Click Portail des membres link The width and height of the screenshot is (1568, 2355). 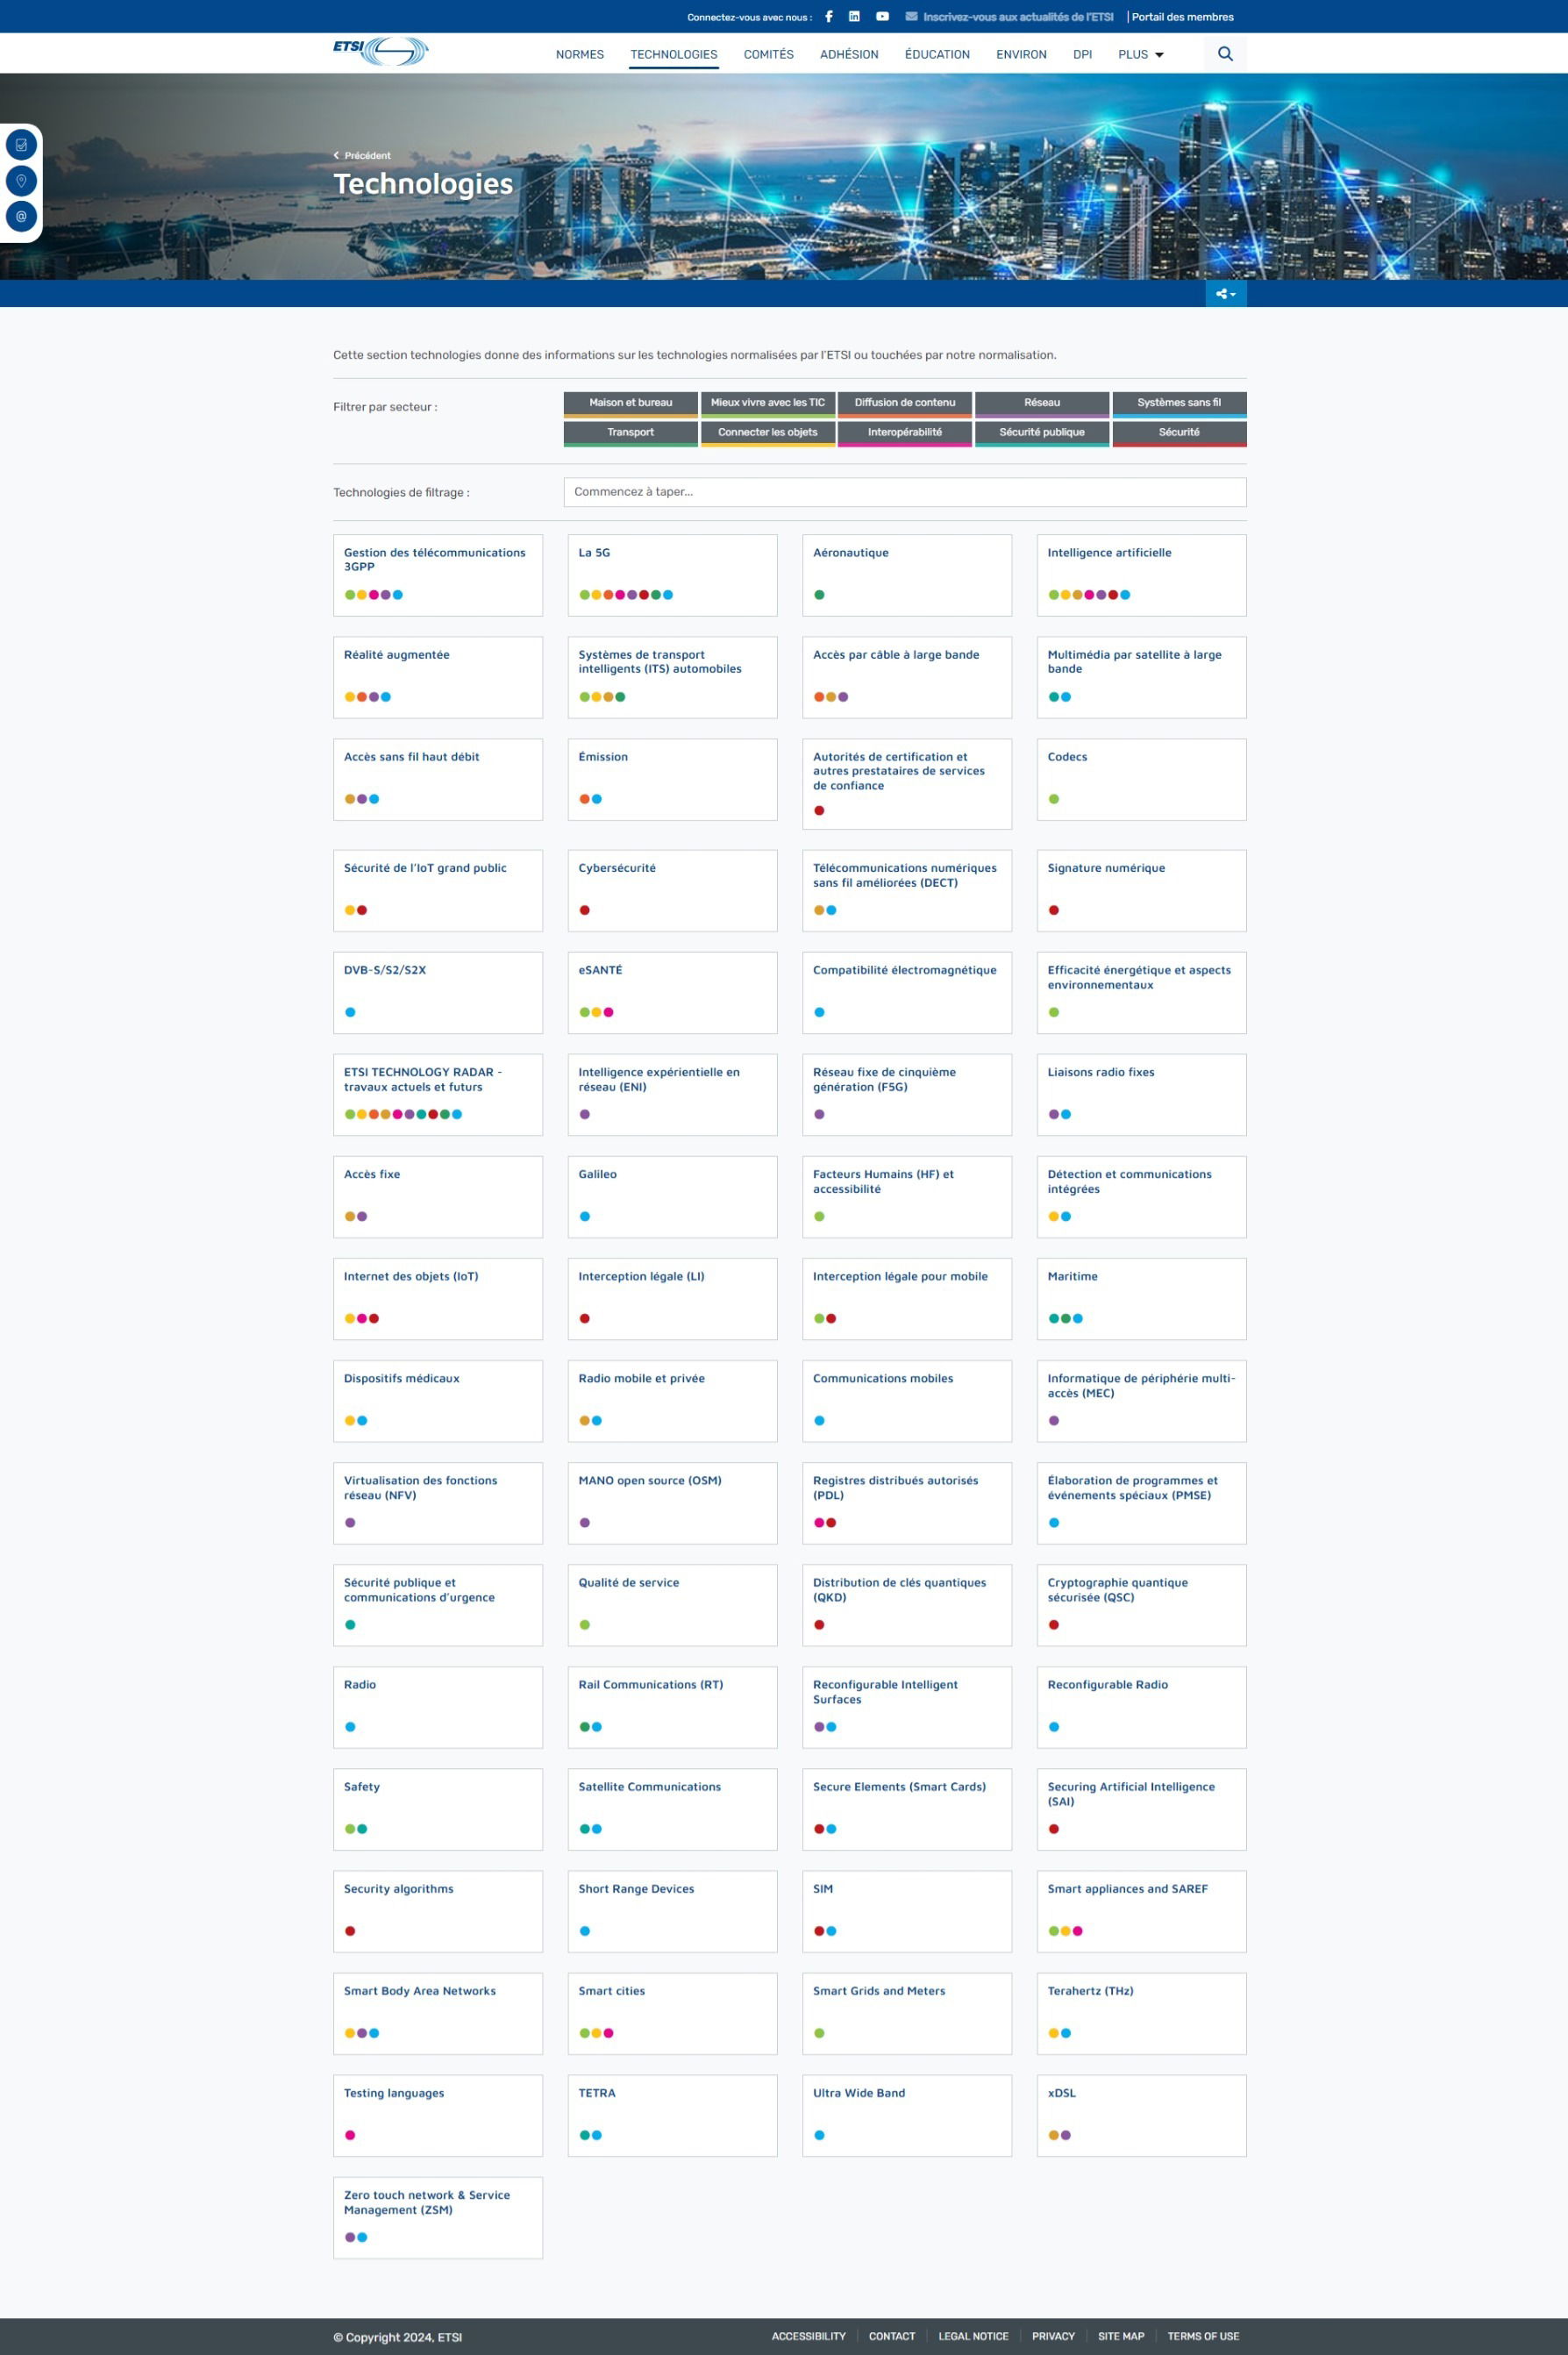tap(1182, 17)
